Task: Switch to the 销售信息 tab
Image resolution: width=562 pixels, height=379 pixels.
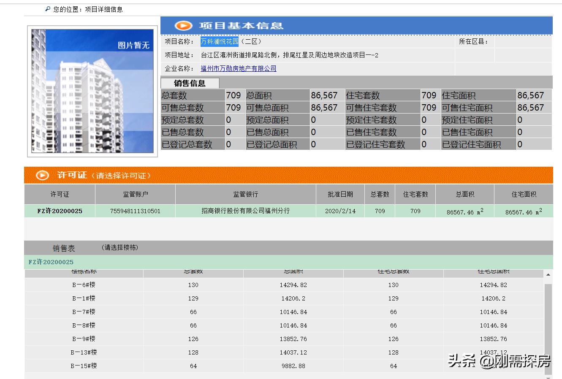Action: pyautogui.click(x=190, y=83)
